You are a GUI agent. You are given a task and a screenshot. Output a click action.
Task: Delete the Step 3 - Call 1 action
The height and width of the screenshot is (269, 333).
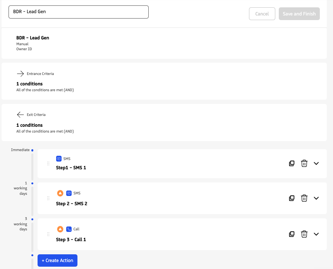304,234
